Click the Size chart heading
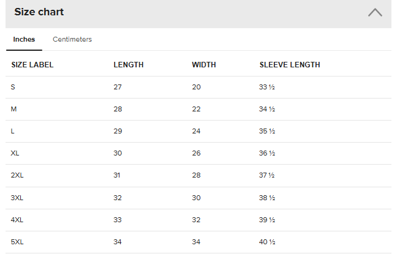This screenshot has width=400, height=262. (39, 12)
